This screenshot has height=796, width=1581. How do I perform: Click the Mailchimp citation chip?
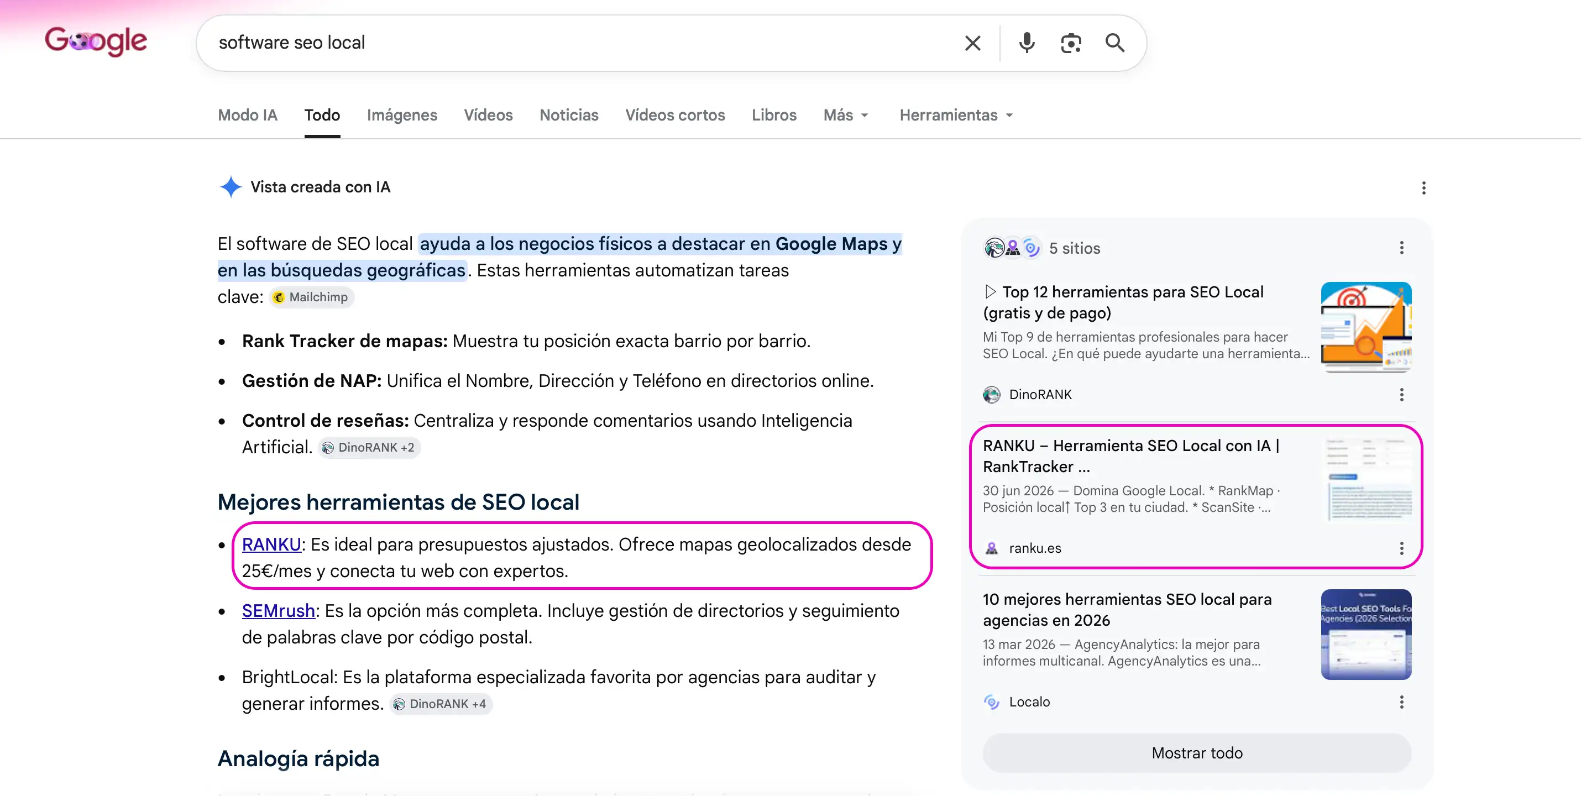click(311, 297)
